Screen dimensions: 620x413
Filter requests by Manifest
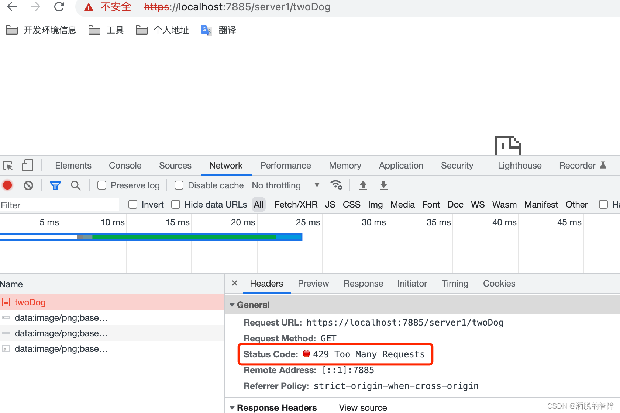(x=541, y=204)
